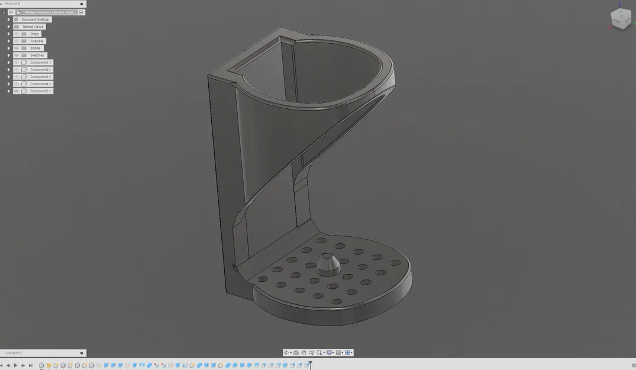Expand the Viewports dropdown arrow
The width and height of the screenshot is (636, 370).
click(x=351, y=353)
